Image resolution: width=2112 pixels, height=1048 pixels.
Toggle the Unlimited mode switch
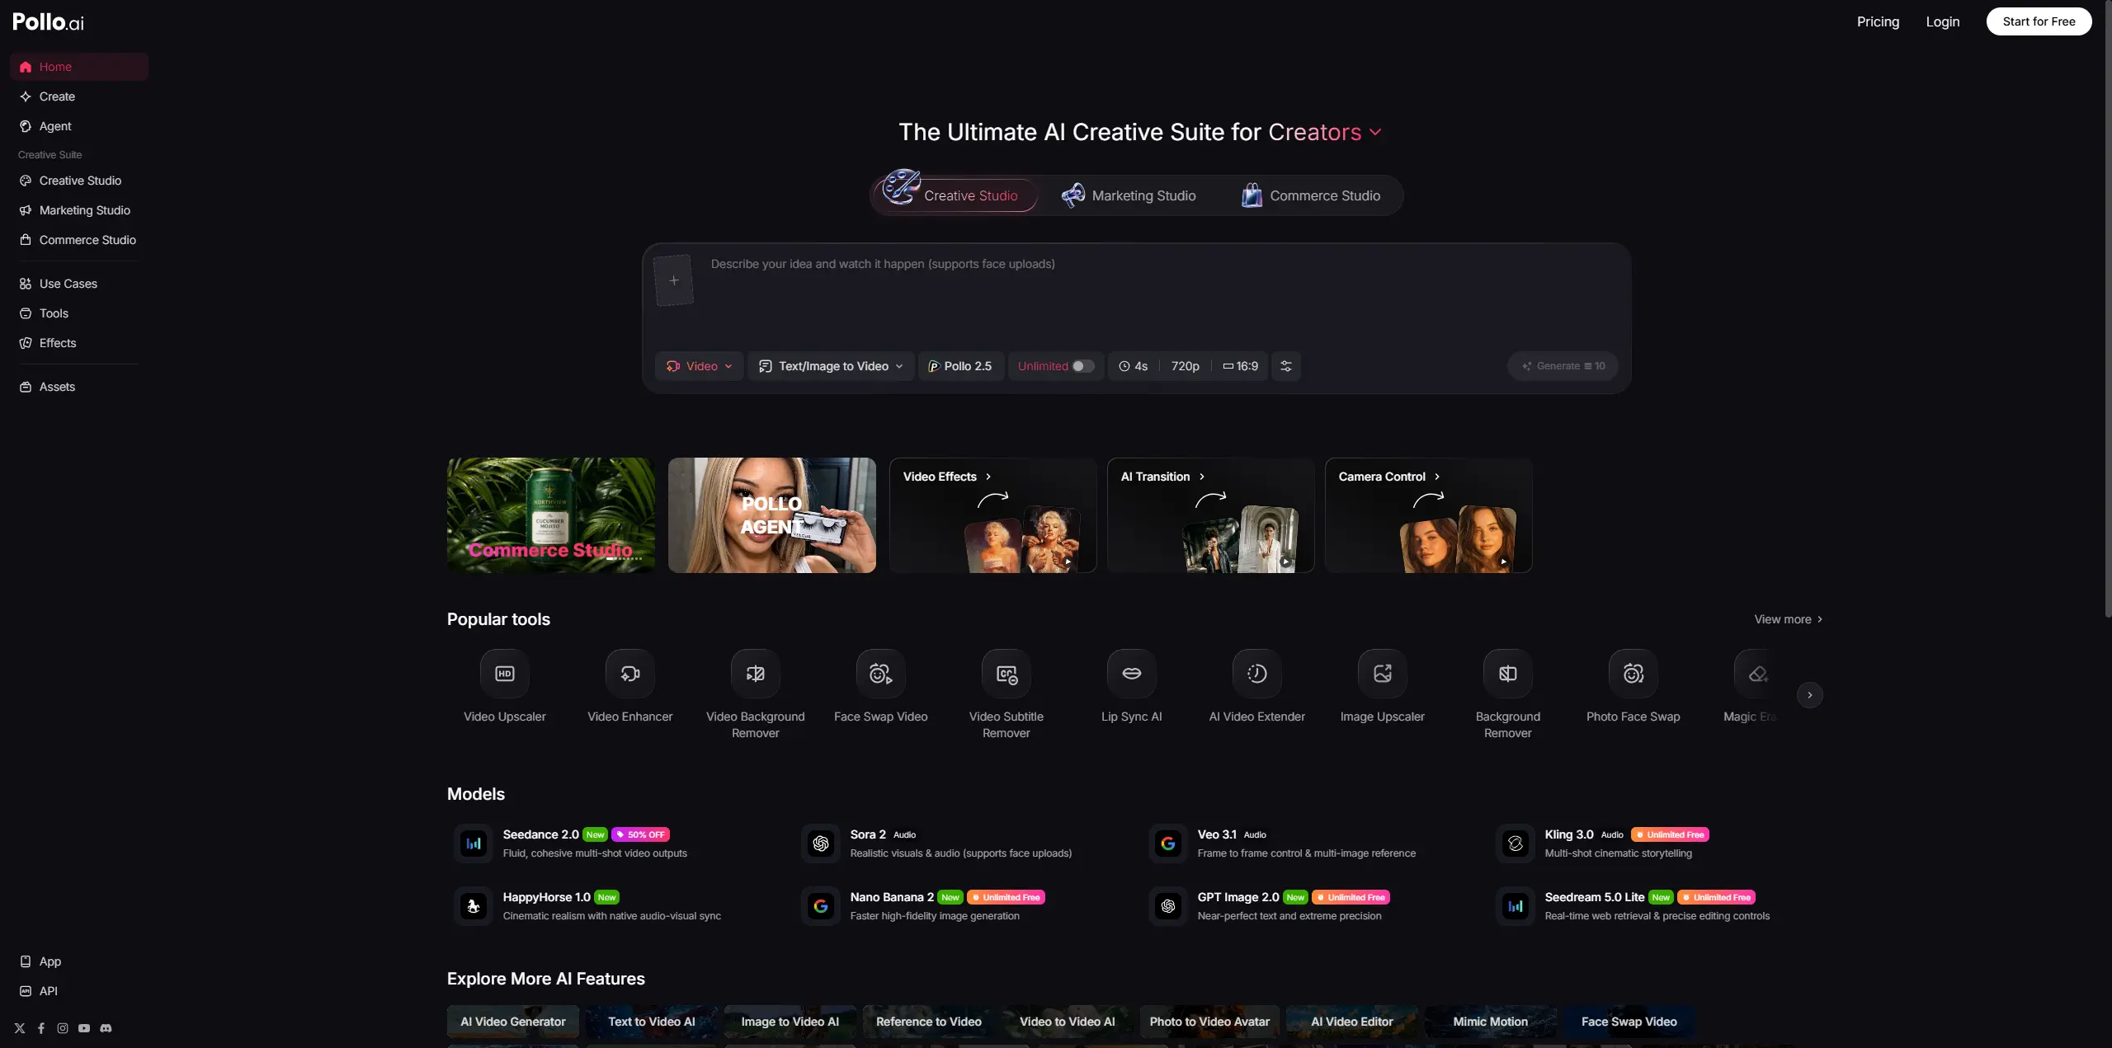point(1083,366)
